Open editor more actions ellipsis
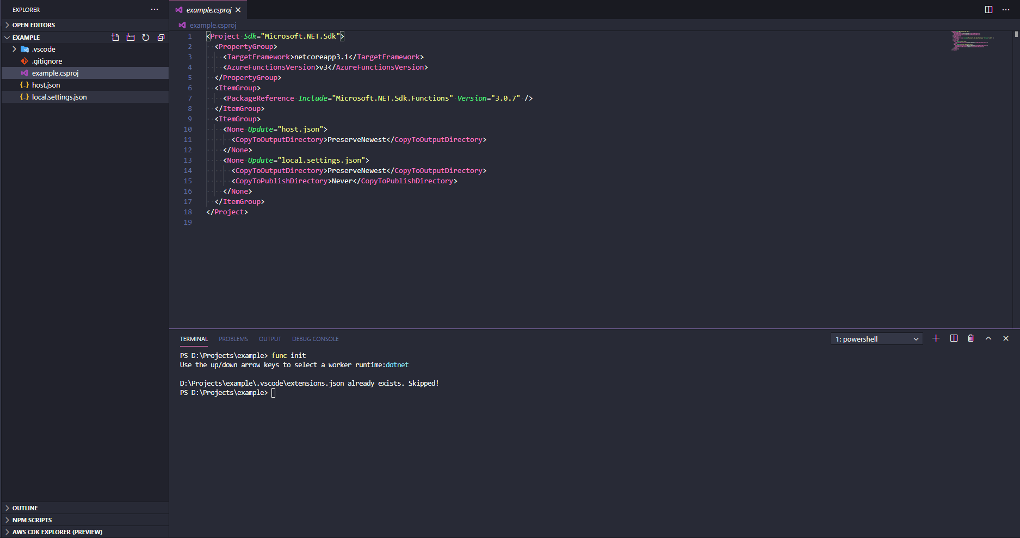The height and width of the screenshot is (538, 1020). coord(1006,9)
